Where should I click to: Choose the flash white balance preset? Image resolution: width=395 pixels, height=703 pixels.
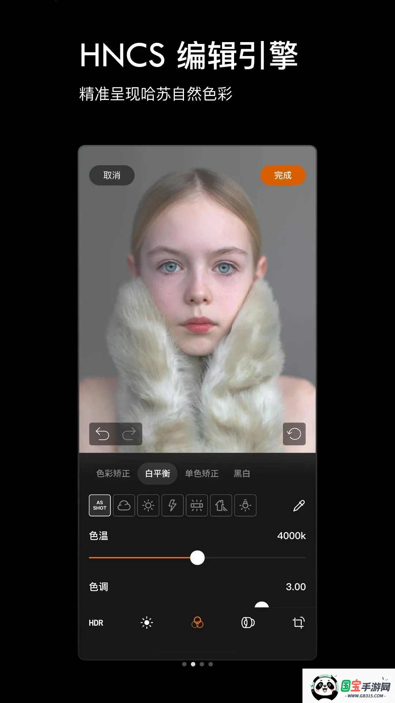click(x=172, y=505)
